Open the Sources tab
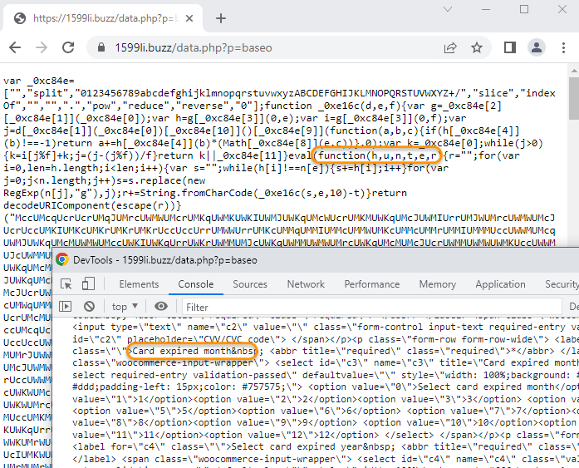 [250, 284]
